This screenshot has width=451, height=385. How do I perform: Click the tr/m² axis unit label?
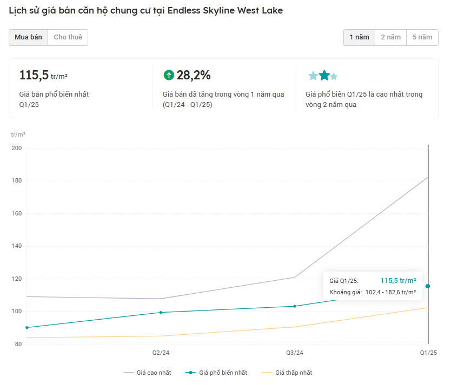click(18, 134)
